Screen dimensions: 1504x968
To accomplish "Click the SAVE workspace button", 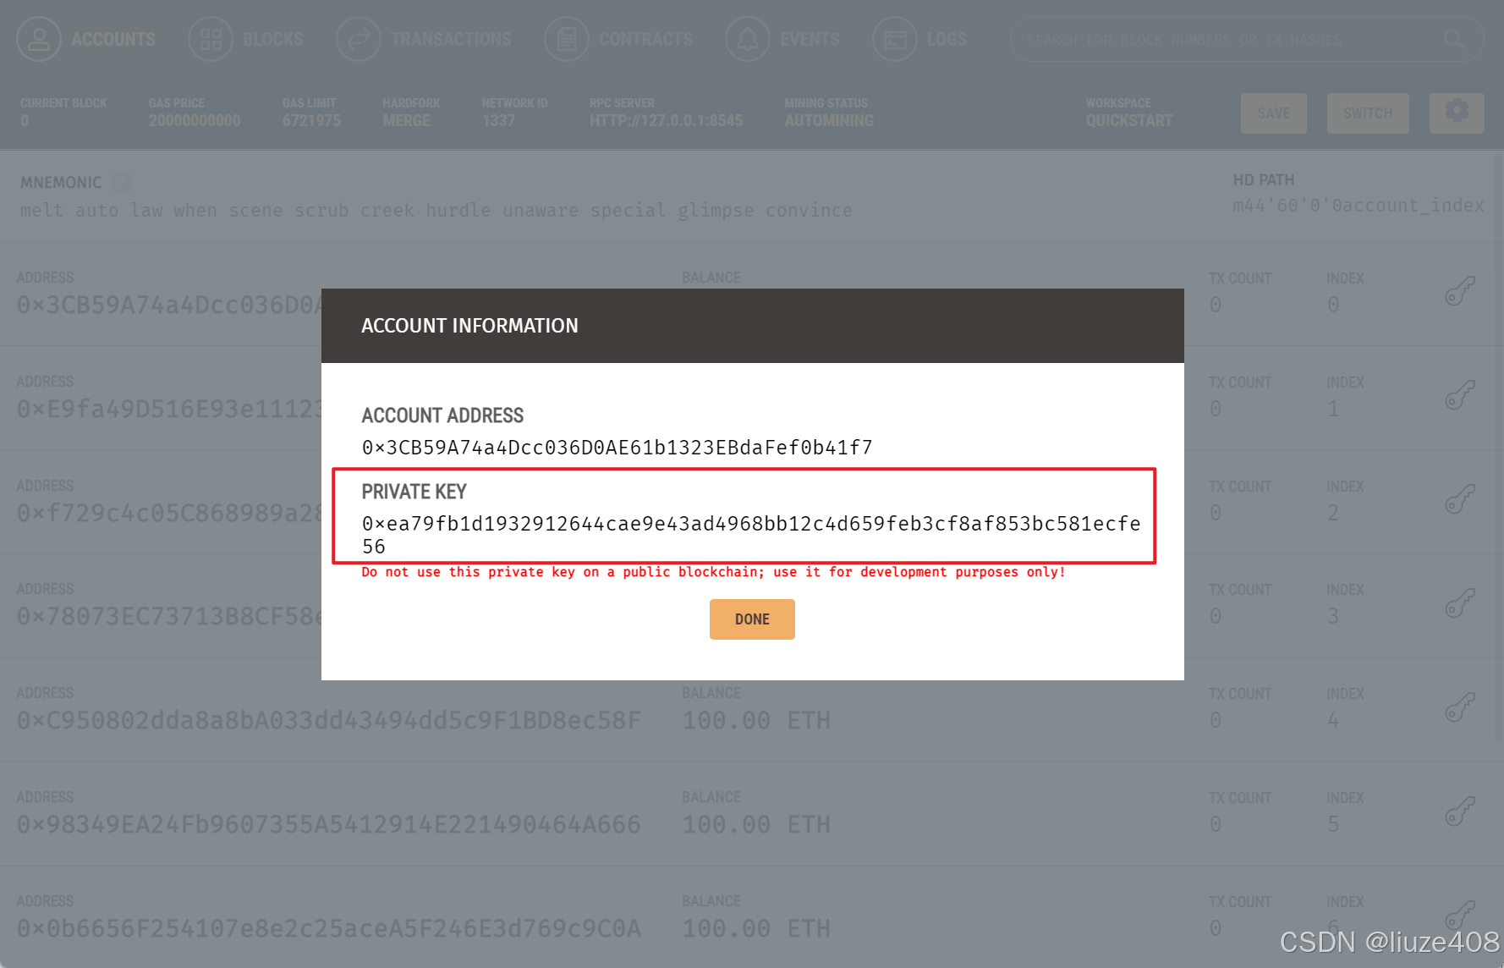I will pyautogui.click(x=1274, y=113).
